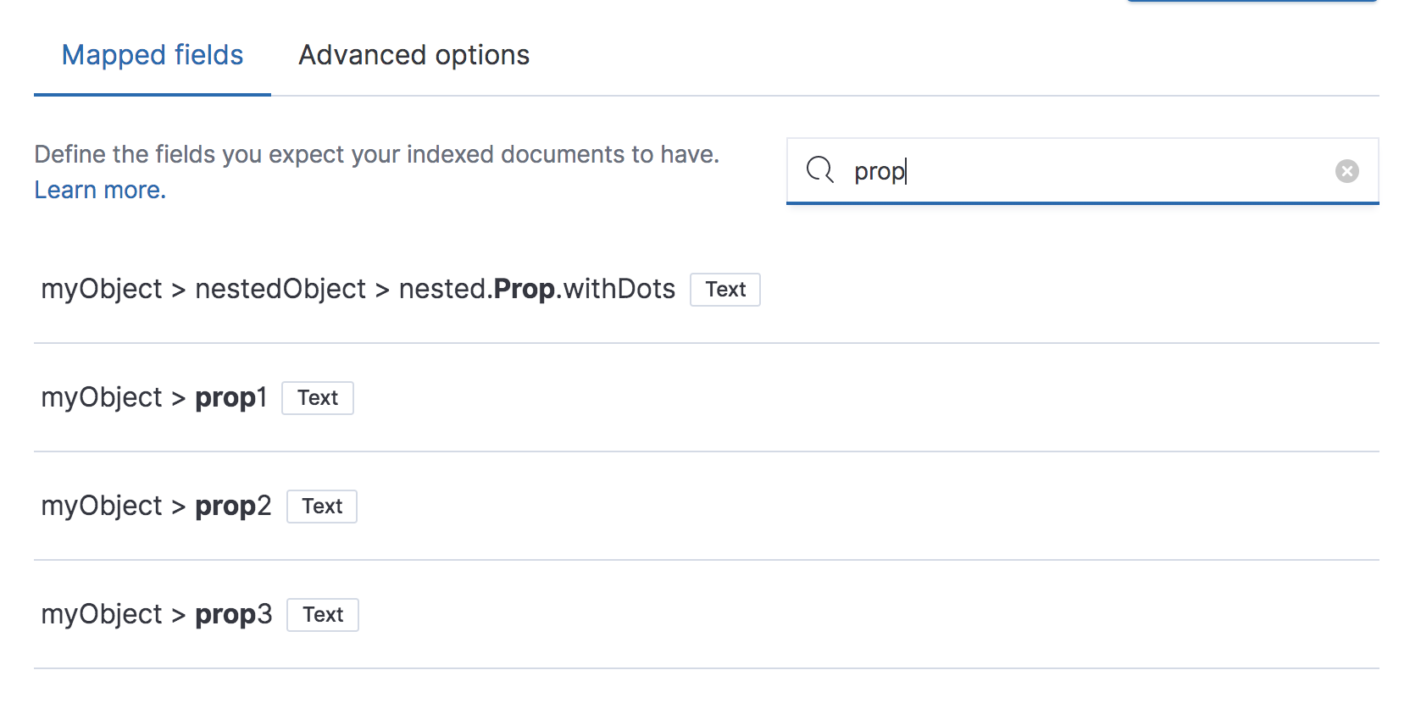The image size is (1410, 720).
Task: Click myObject in the prop1 row
Action: 102,398
